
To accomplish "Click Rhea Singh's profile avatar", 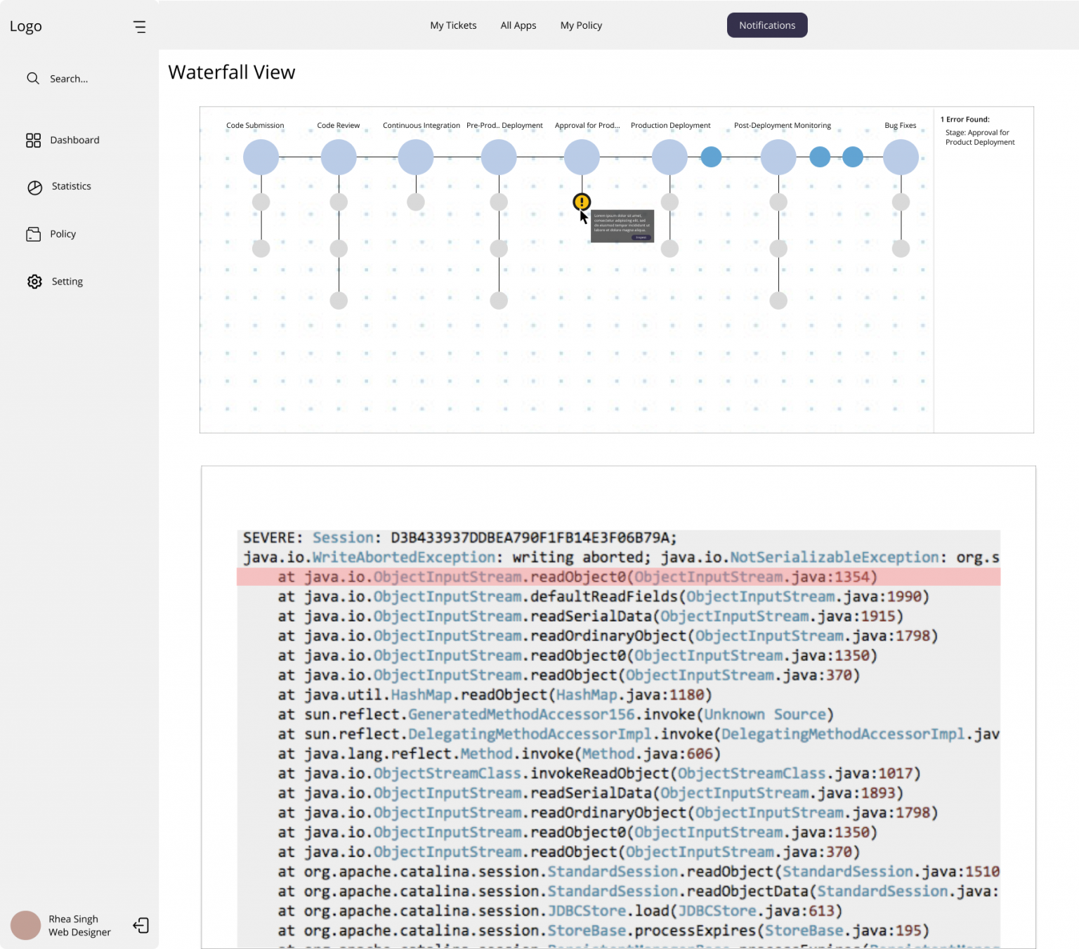I will (x=26, y=925).
